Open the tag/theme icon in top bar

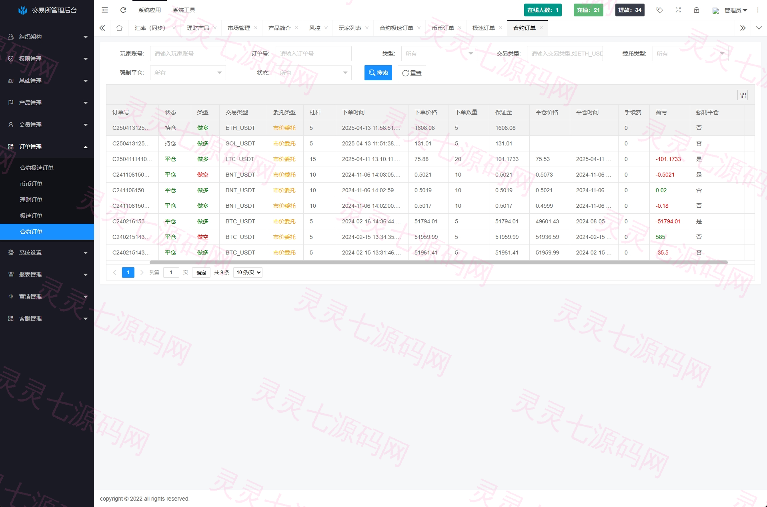[660, 10]
